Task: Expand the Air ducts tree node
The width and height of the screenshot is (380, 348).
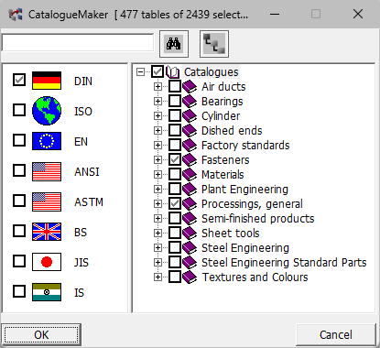Action: [157, 87]
